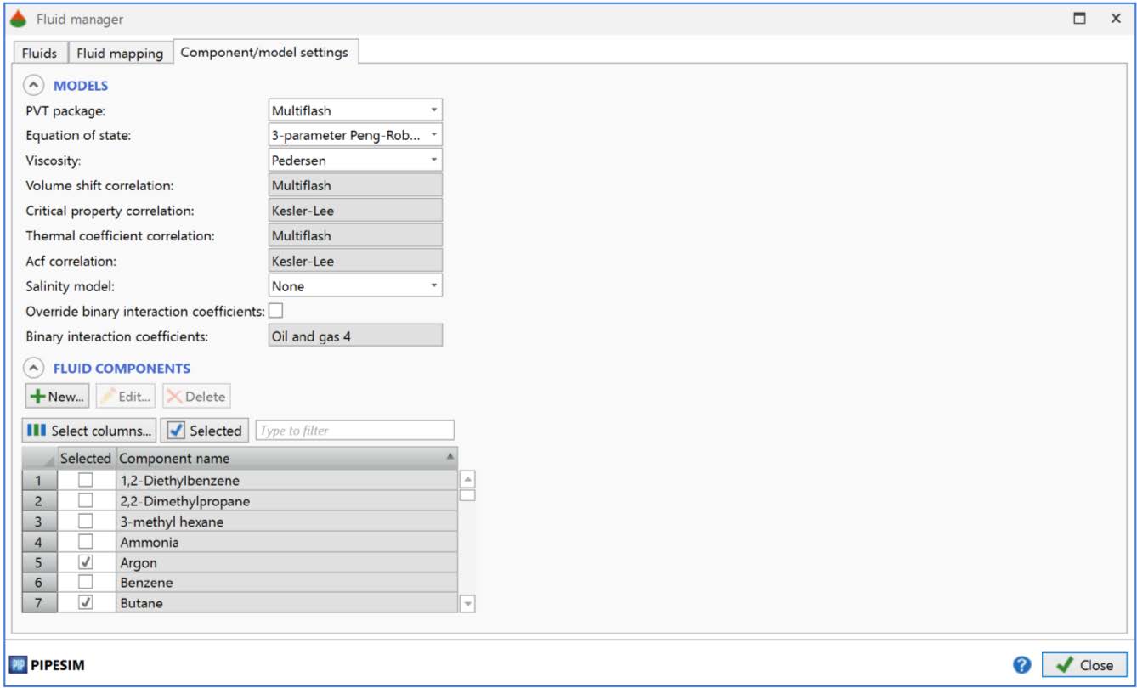Screen dimensions: 1137x688
Task: Open the Salinity model dropdown
Action: click(355, 286)
